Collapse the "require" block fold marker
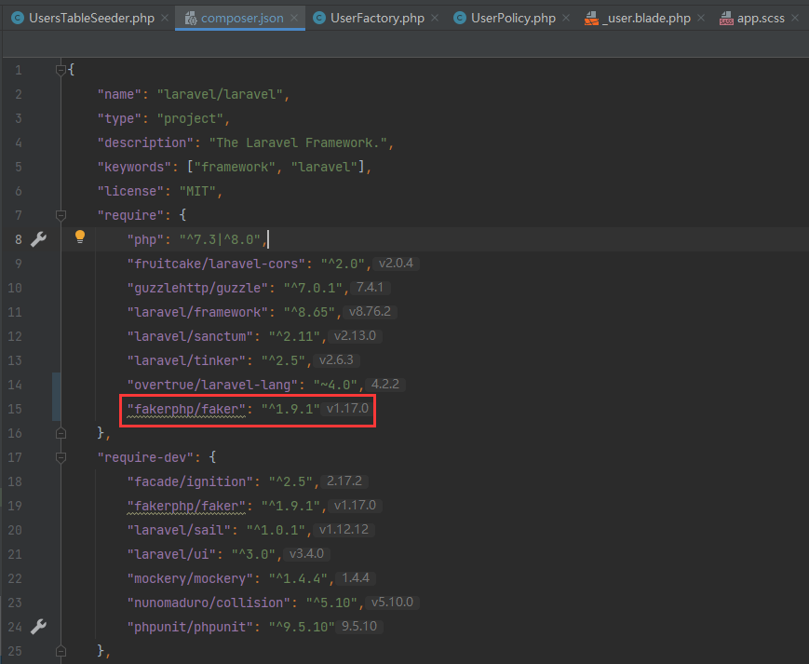Viewport: 809px width, 664px height. coord(61,215)
